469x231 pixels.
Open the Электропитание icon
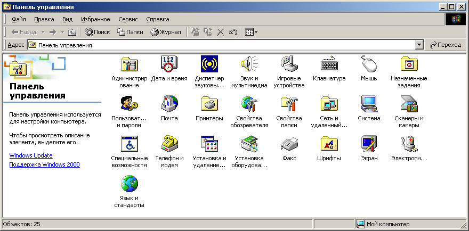click(x=409, y=144)
